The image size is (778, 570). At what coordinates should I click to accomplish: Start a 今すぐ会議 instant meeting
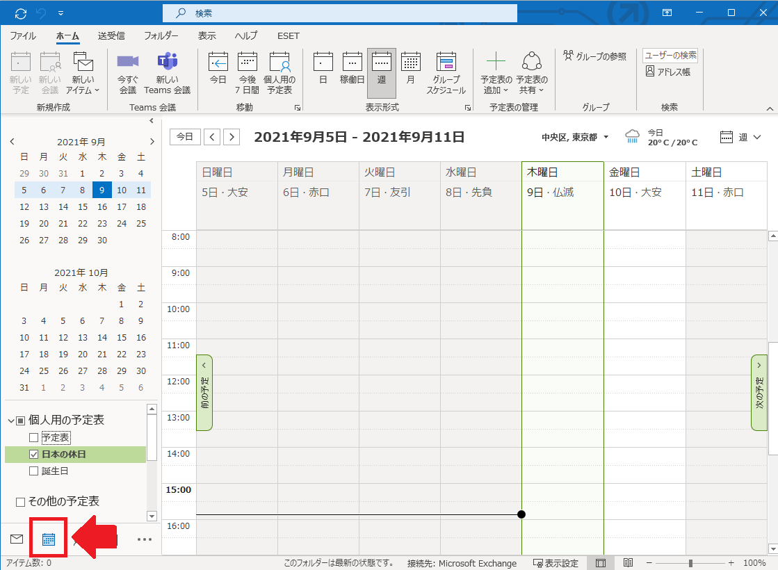point(127,73)
